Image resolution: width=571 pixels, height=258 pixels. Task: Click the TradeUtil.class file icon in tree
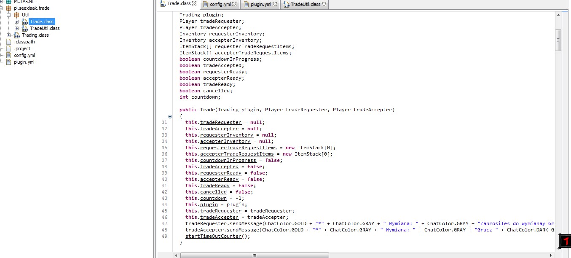pos(25,28)
